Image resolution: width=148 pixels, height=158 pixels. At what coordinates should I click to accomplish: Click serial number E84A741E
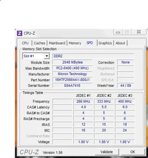coord(72,86)
